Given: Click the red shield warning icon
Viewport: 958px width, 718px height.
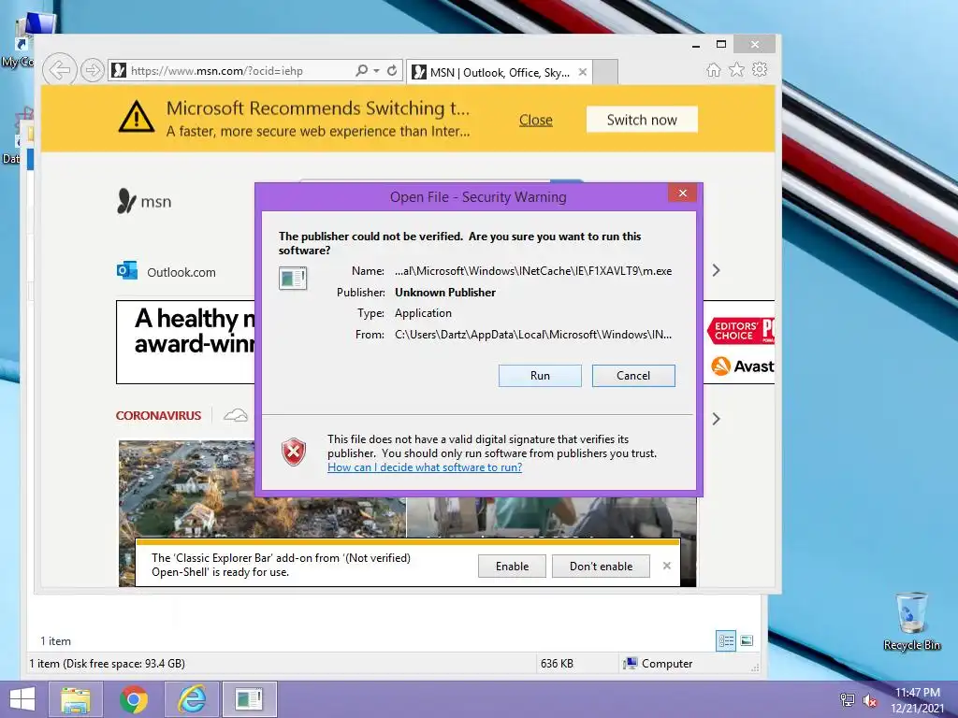Looking at the screenshot, I should tap(293, 452).
